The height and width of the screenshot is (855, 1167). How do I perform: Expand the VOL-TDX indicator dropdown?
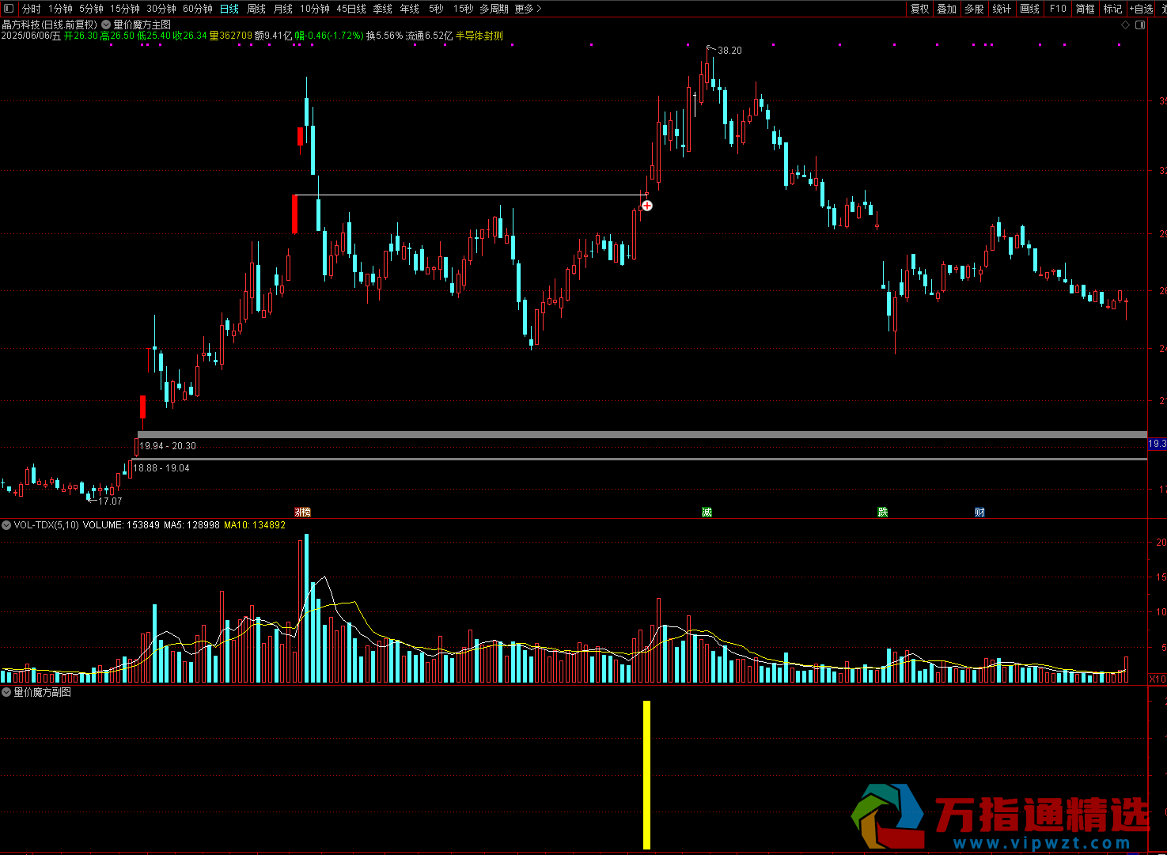6,525
